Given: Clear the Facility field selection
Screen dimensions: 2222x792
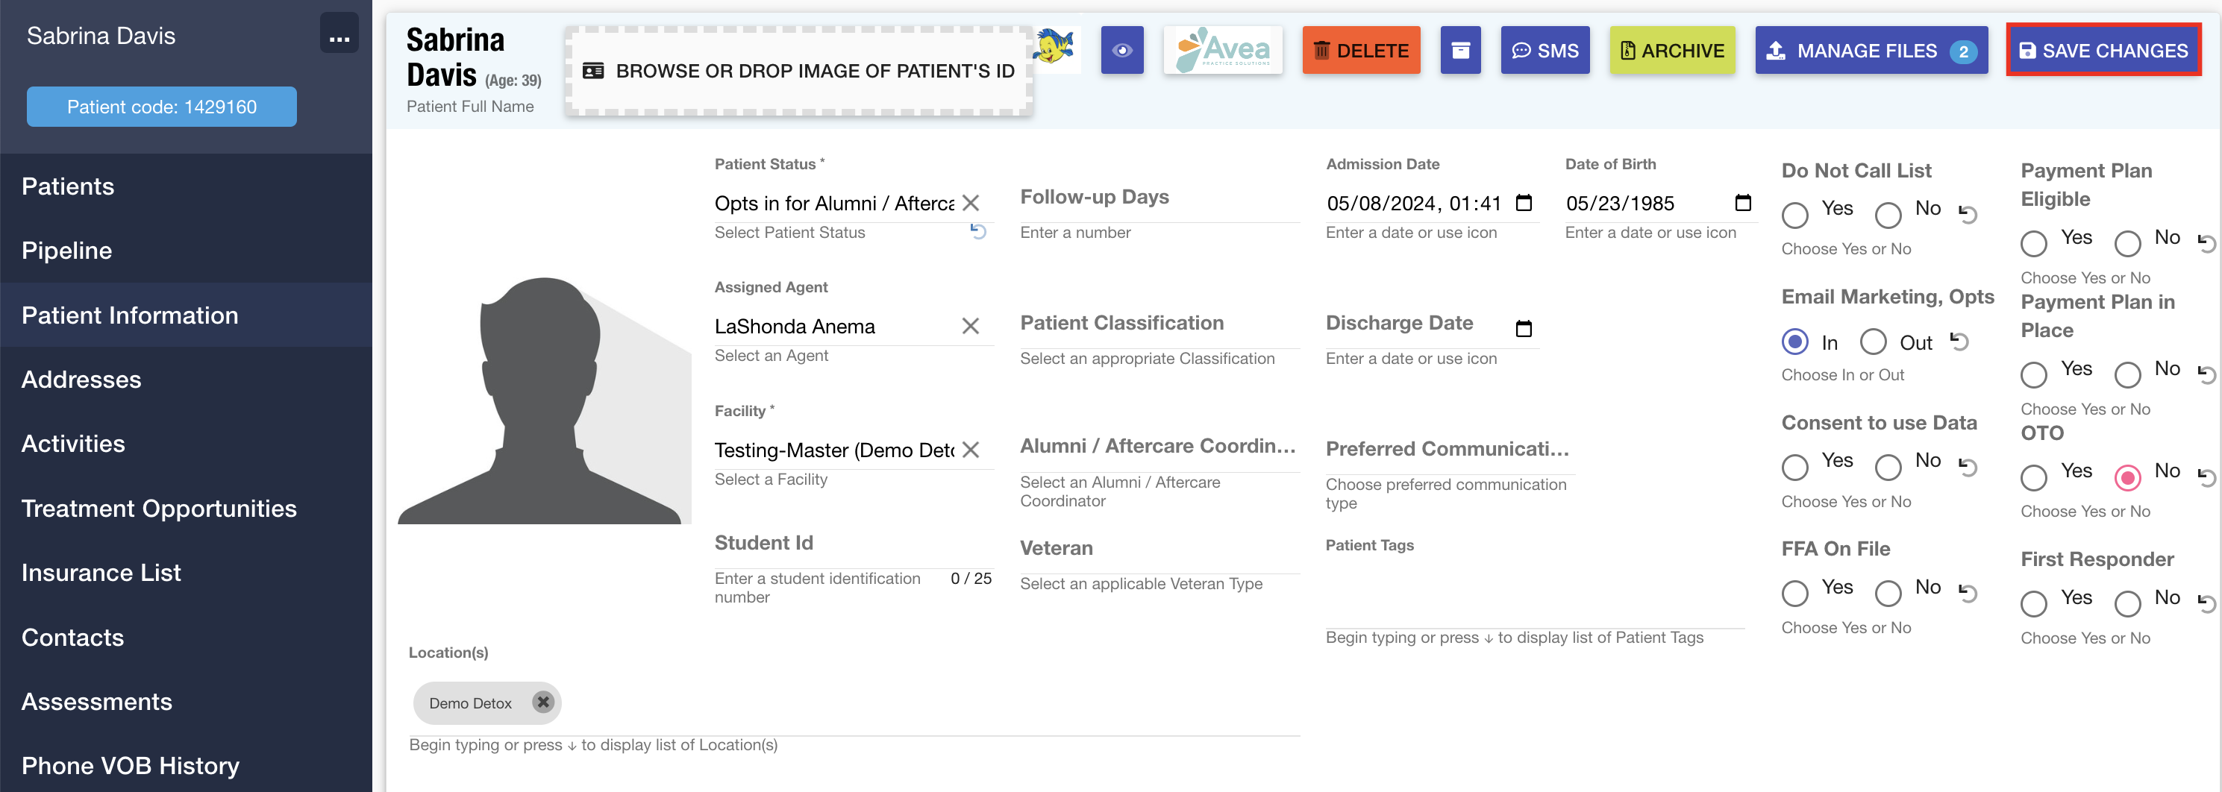Looking at the screenshot, I should coord(969,450).
